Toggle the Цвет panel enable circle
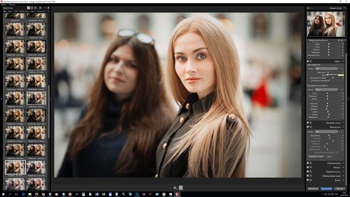 (308, 61)
